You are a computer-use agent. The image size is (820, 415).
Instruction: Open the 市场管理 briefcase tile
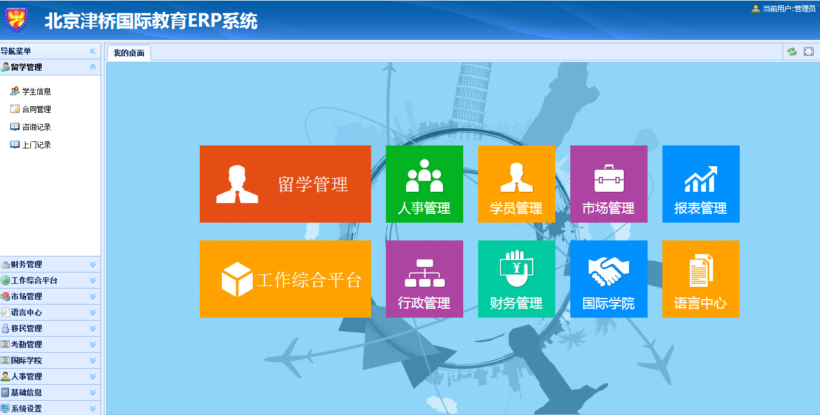(x=608, y=184)
